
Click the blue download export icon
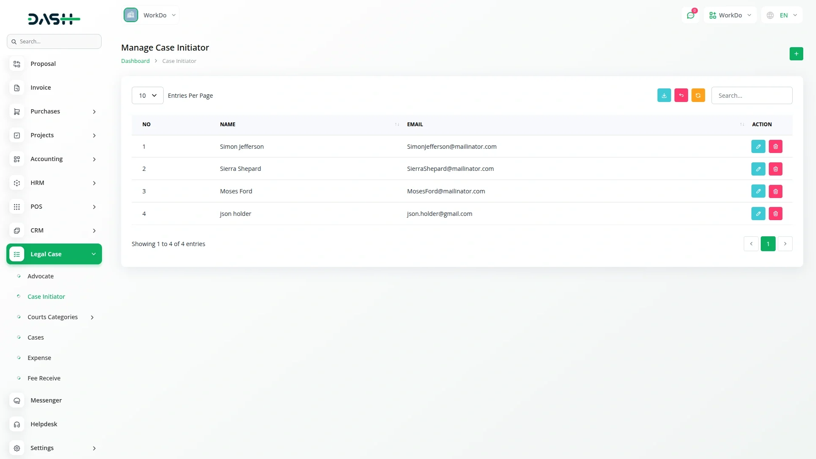[x=664, y=95]
